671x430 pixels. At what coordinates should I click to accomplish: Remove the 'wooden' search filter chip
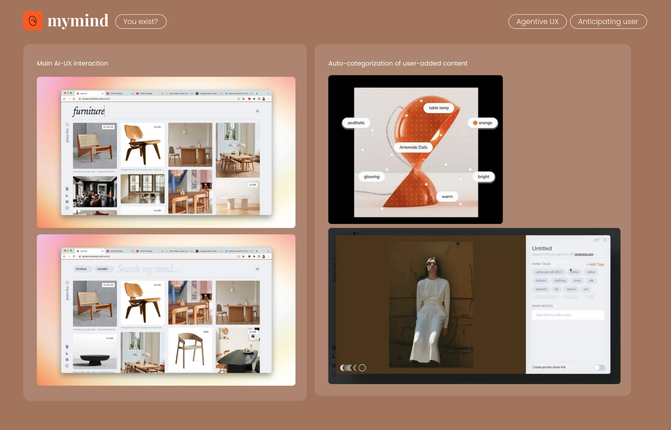click(x=110, y=269)
